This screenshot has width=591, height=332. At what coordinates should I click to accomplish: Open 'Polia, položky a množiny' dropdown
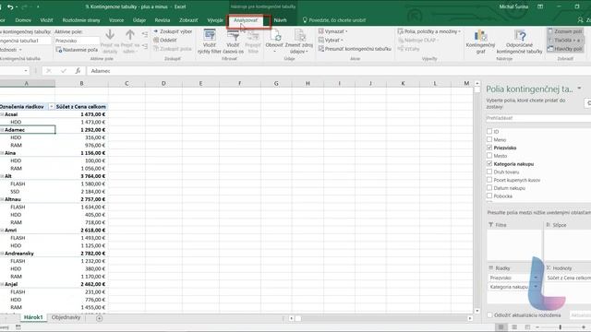pyautogui.click(x=428, y=31)
